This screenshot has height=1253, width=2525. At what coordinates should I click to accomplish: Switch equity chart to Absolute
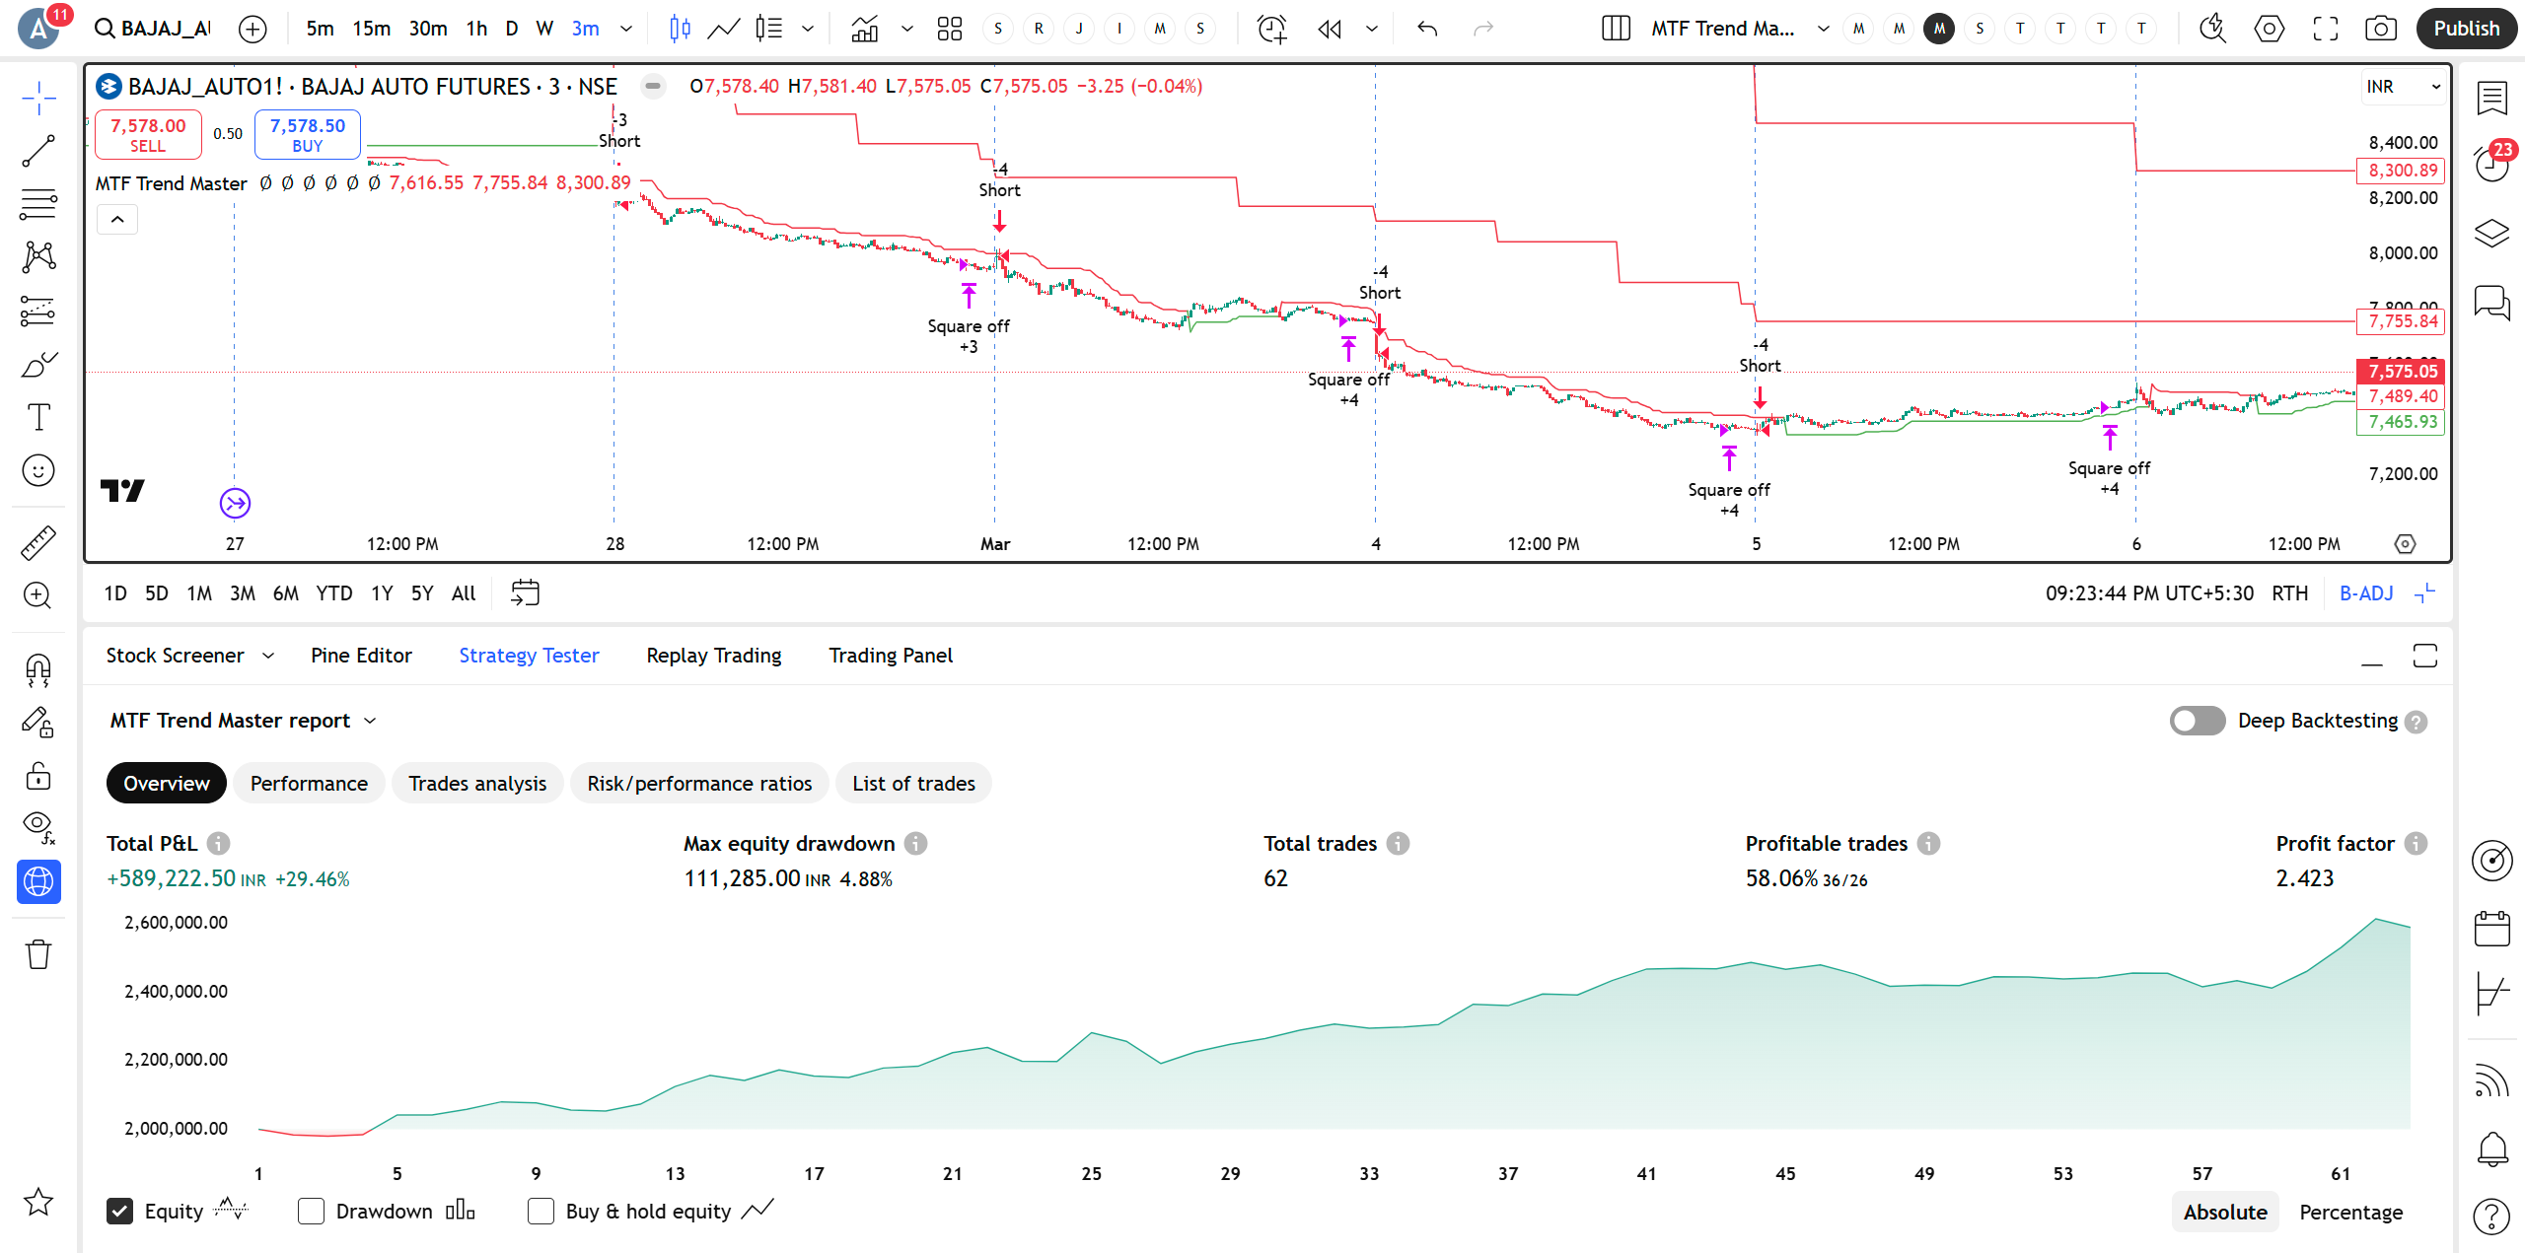tap(2225, 1212)
